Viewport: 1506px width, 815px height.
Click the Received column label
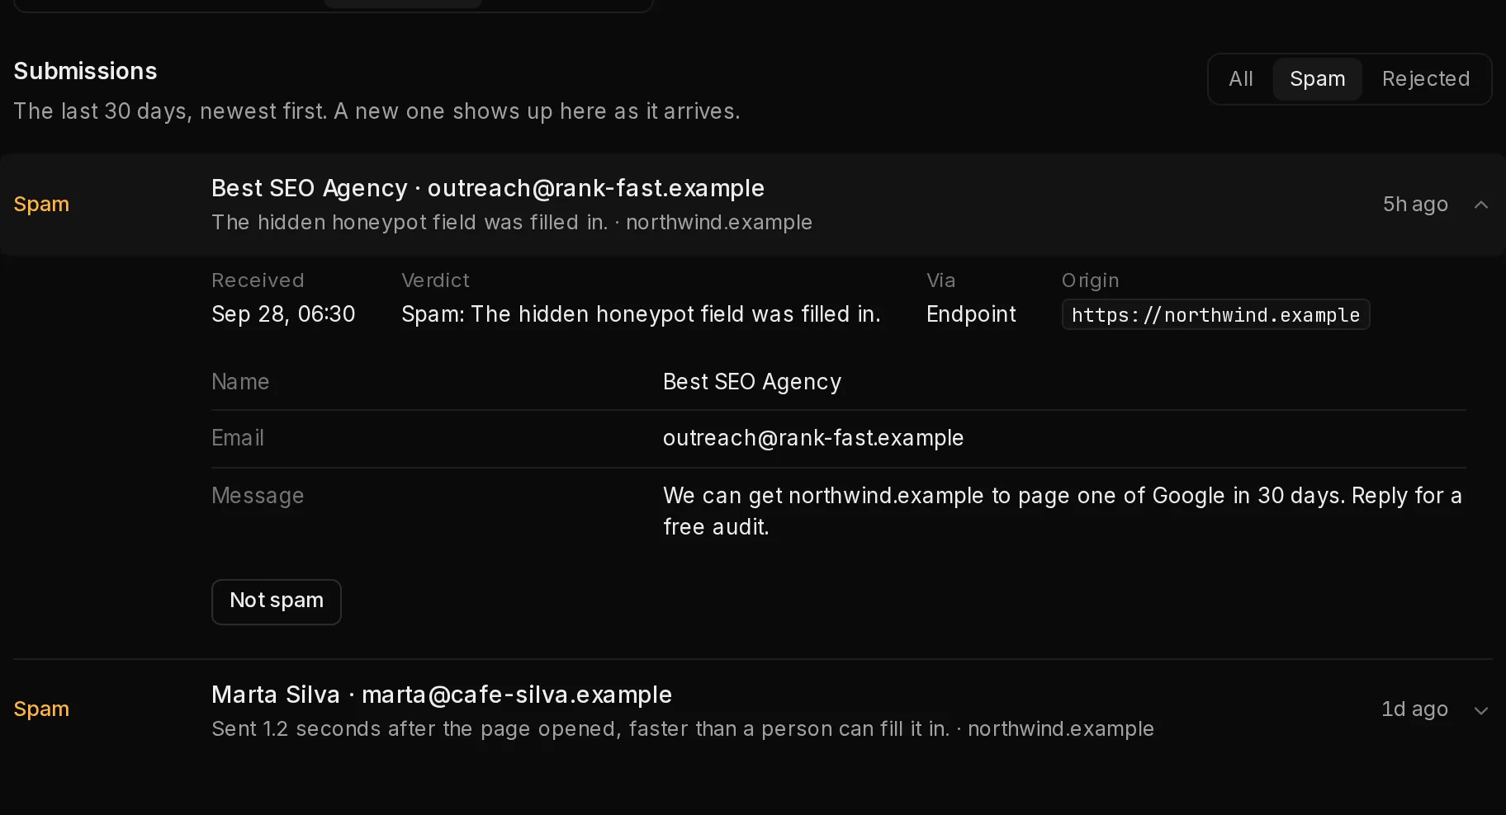258,280
